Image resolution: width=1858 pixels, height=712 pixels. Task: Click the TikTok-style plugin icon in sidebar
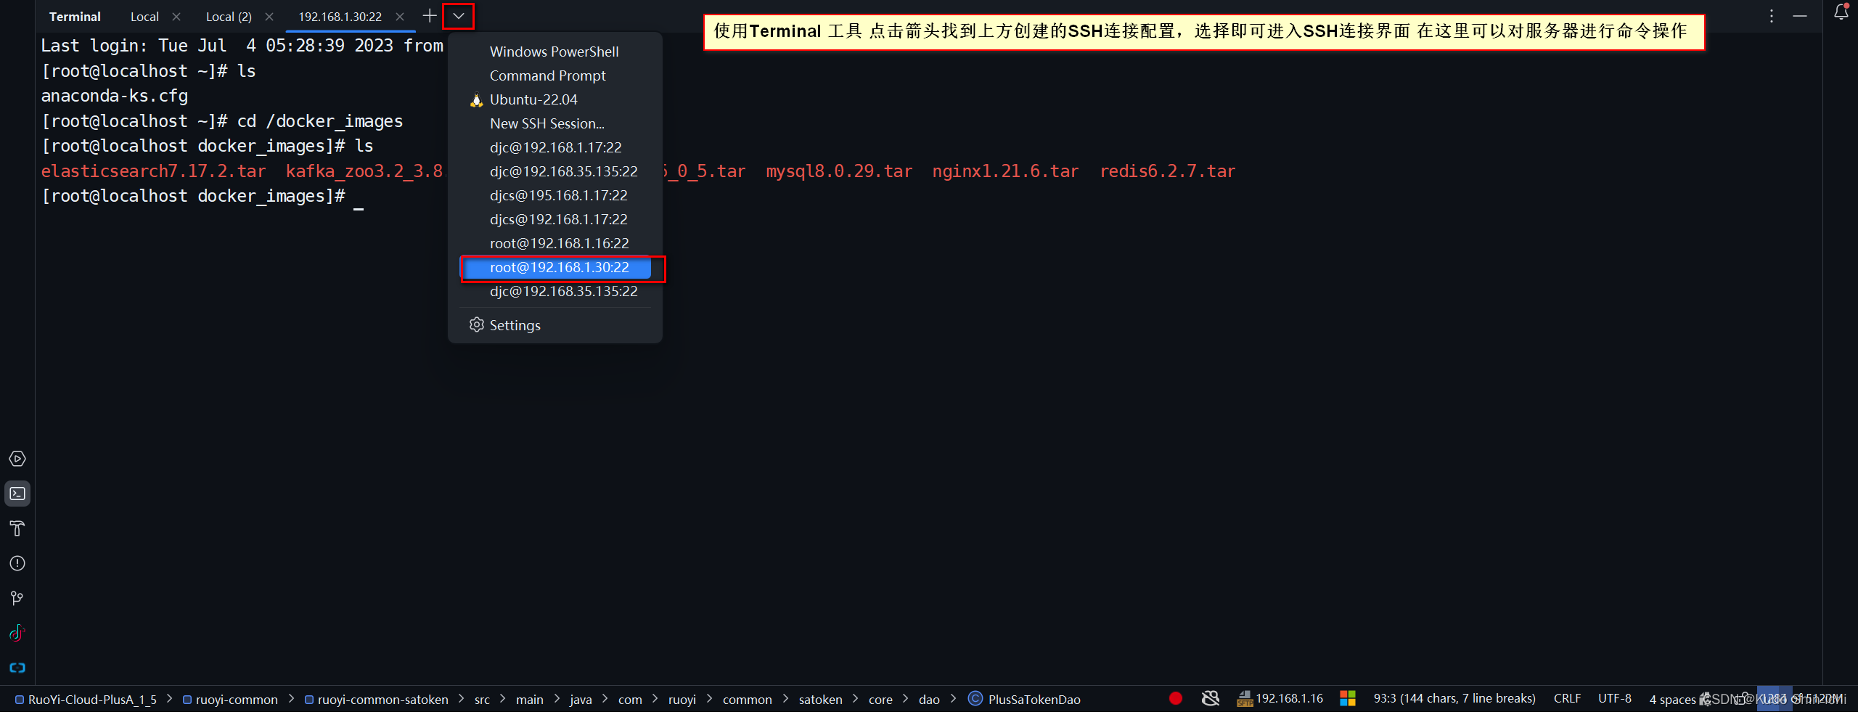(17, 633)
